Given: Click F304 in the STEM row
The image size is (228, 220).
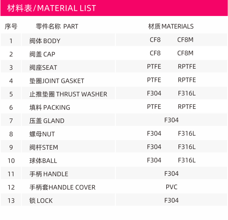Looking at the screenshot, I should (x=154, y=147).
